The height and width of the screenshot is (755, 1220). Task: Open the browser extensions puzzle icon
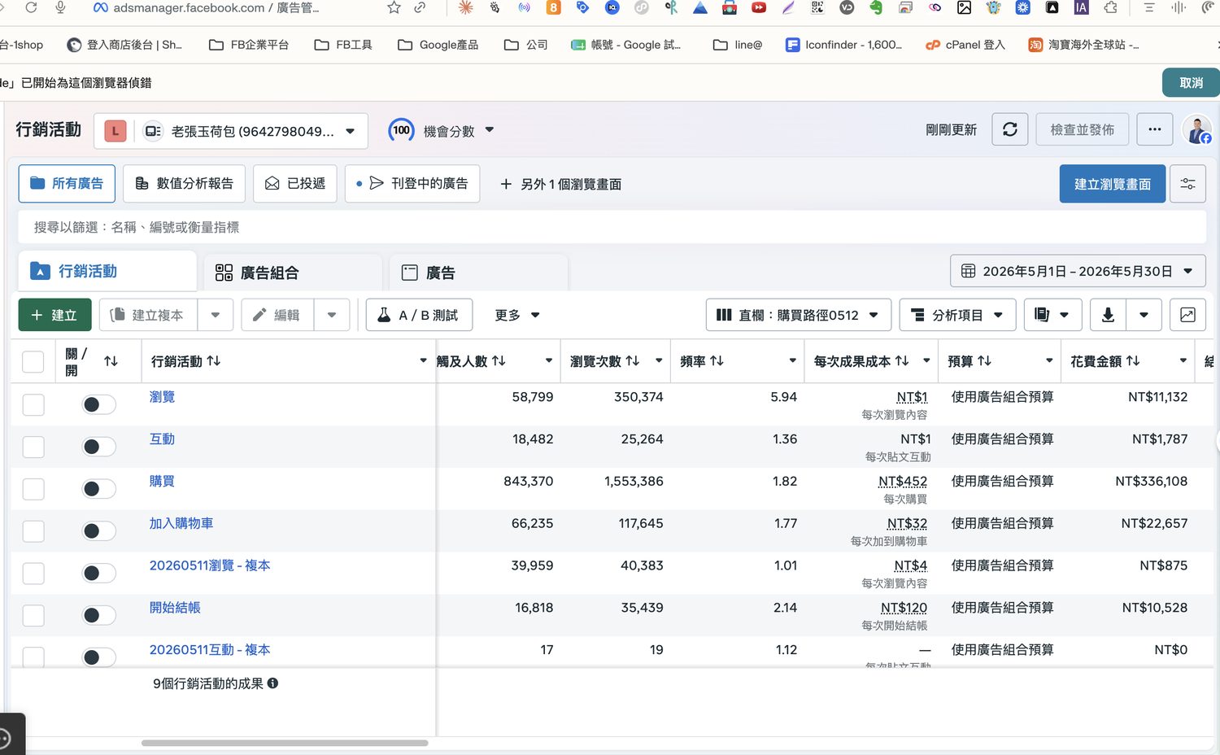(x=1110, y=8)
